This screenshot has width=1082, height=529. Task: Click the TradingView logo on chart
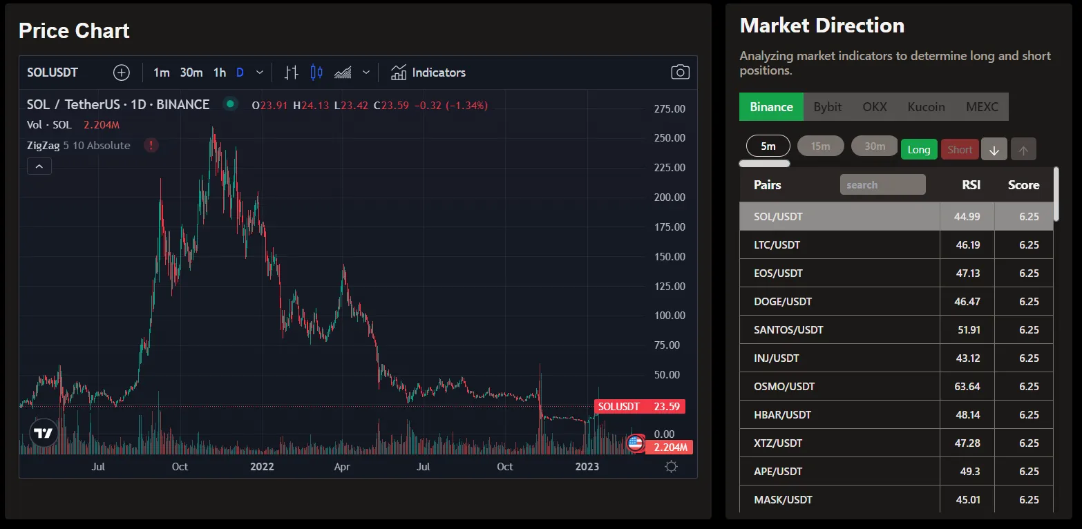coord(44,433)
